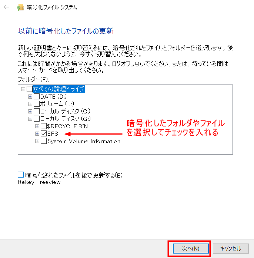Image resolution: width=254 pixels, height=258 pixels.
Task: Uncheck the EFS folder checkbox
Action: 44,133
